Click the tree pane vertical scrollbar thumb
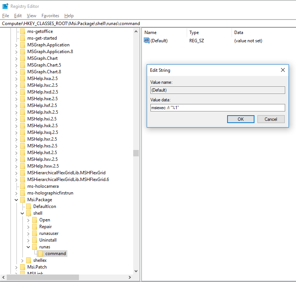Screen dimensions: 296x282 click(x=136, y=153)
